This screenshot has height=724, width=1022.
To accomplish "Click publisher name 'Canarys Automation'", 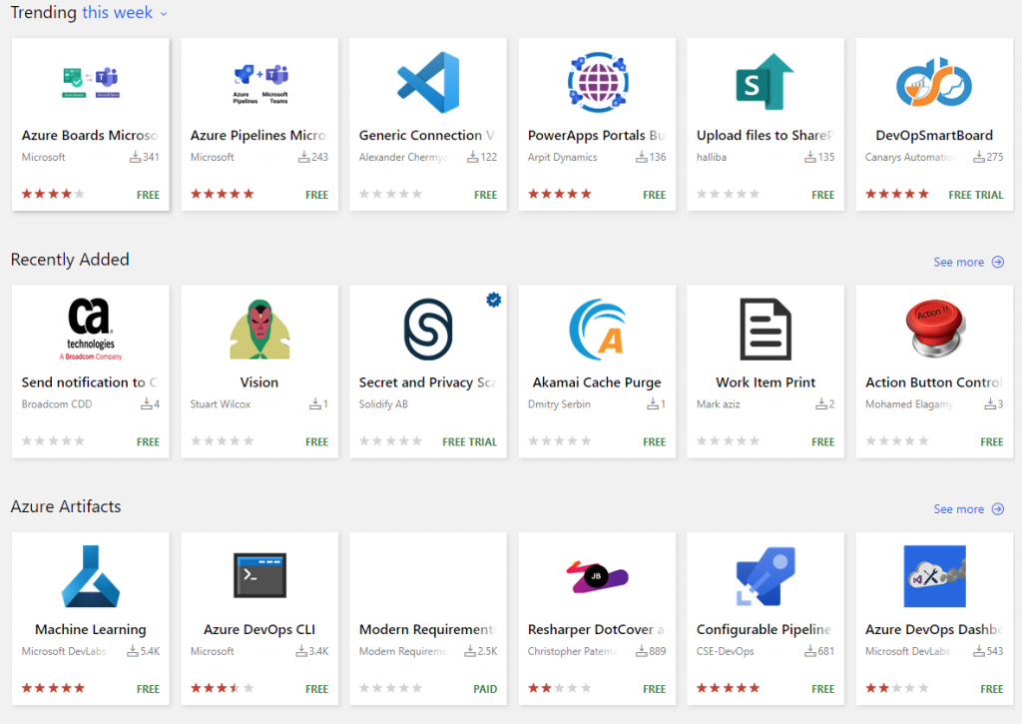I will point(910,157).
